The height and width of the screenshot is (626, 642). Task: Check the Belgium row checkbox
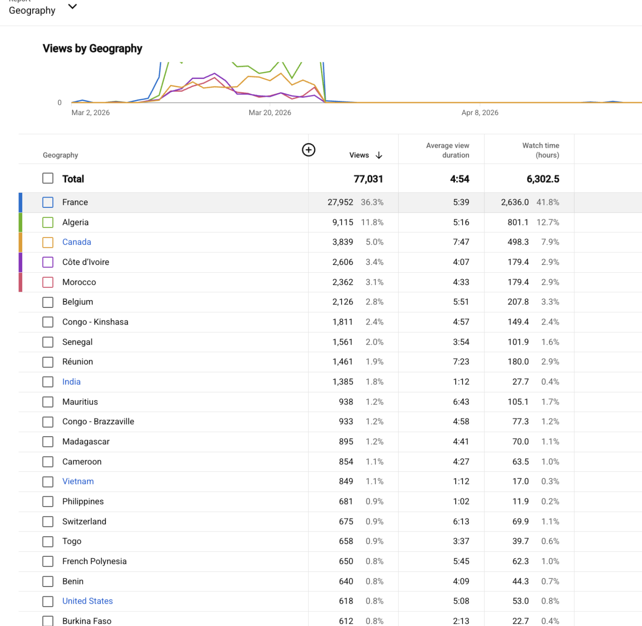[x=48, y=302]
